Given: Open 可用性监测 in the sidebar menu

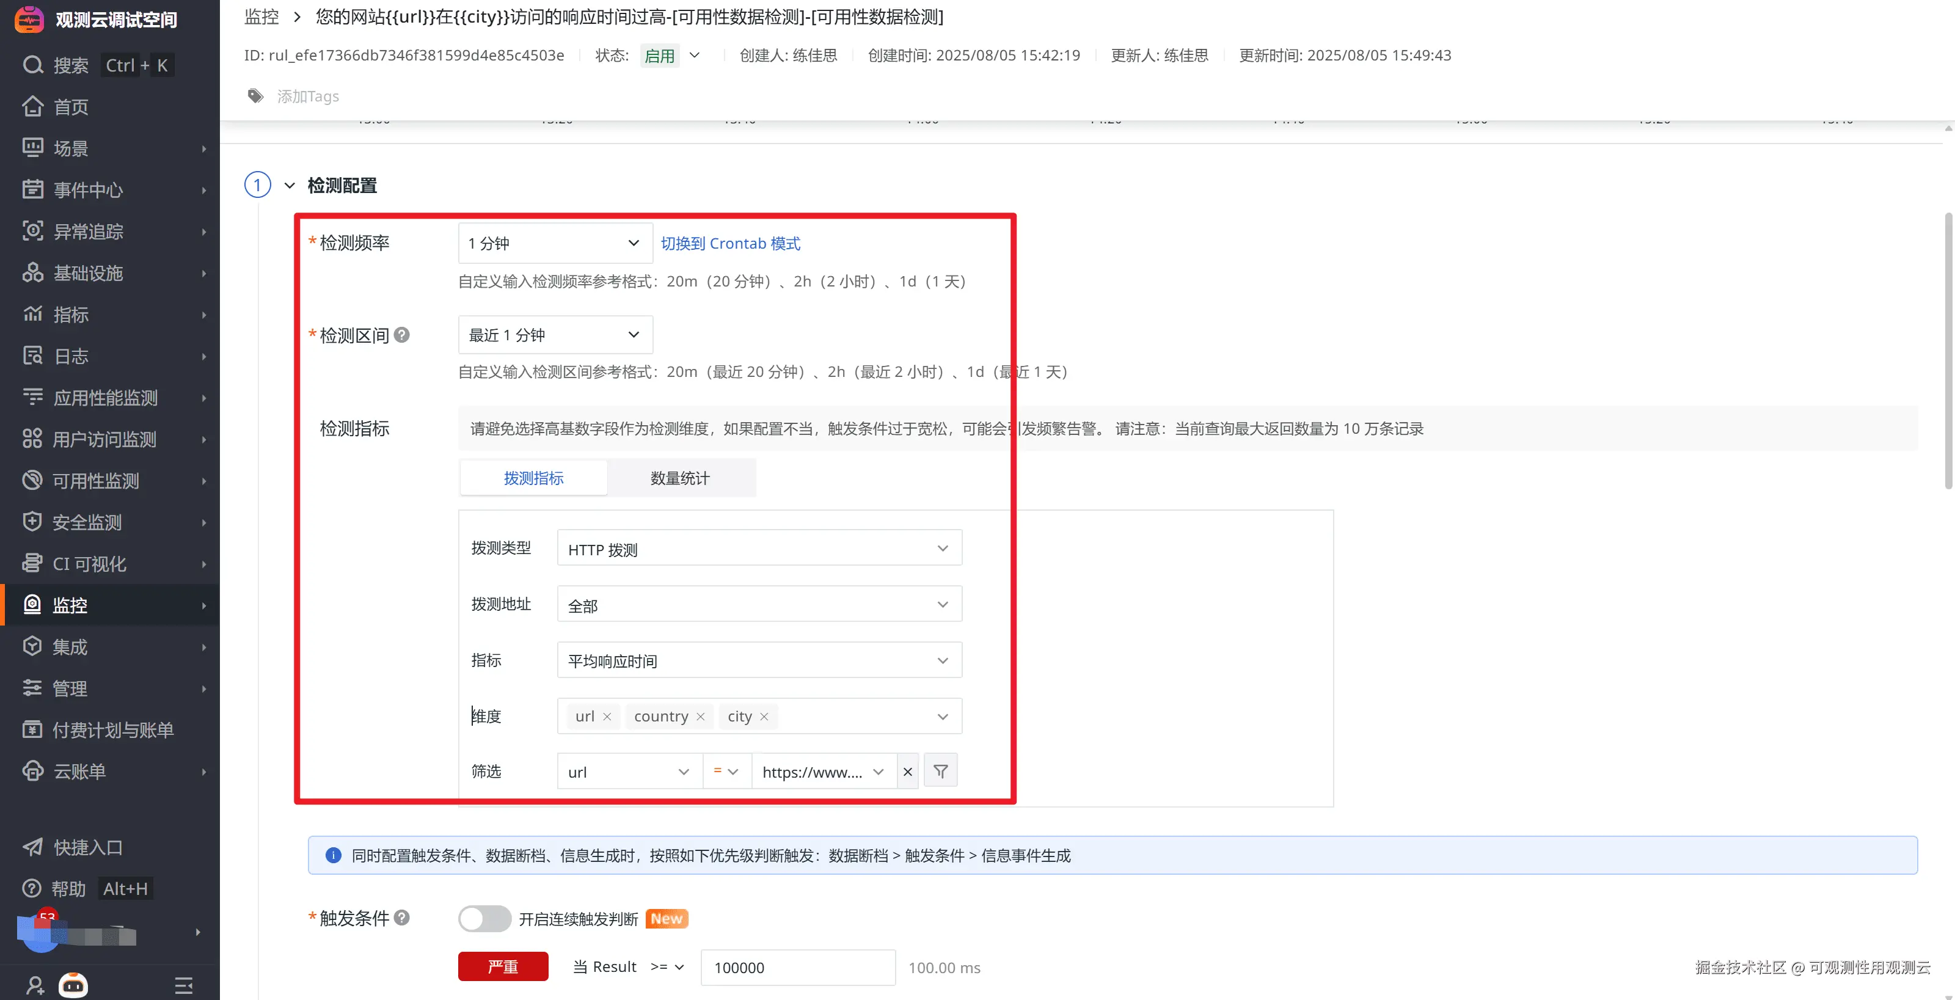Looking at the screenshot, I should [96, 481].
